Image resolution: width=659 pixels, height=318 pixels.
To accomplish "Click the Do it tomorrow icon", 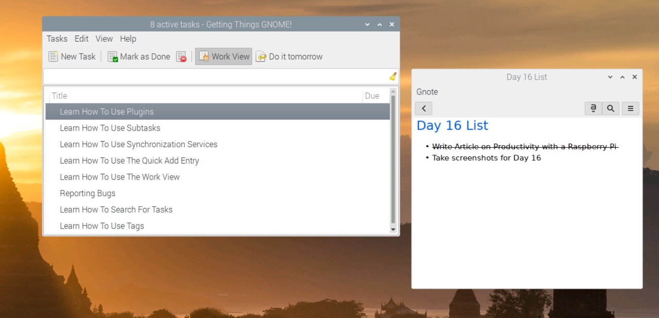I will point(261,57).
